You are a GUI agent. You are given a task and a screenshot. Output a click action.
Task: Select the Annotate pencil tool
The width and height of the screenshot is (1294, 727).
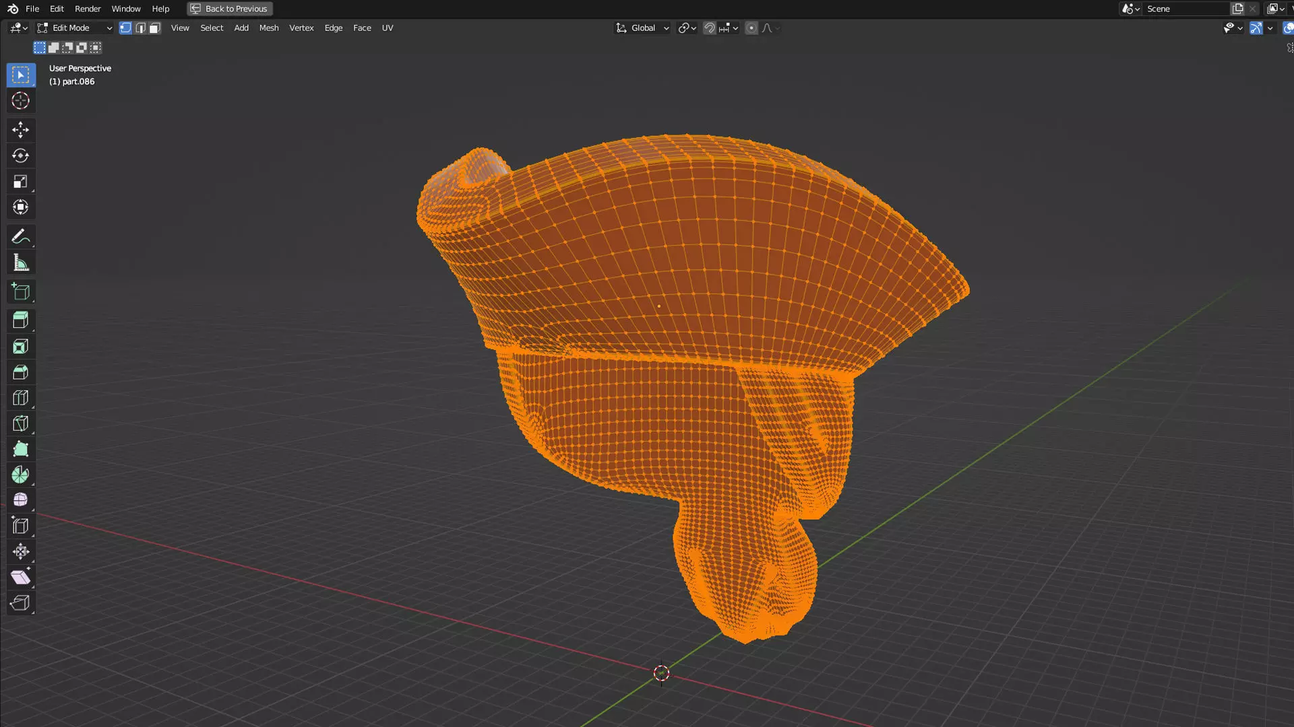point(20,237)
